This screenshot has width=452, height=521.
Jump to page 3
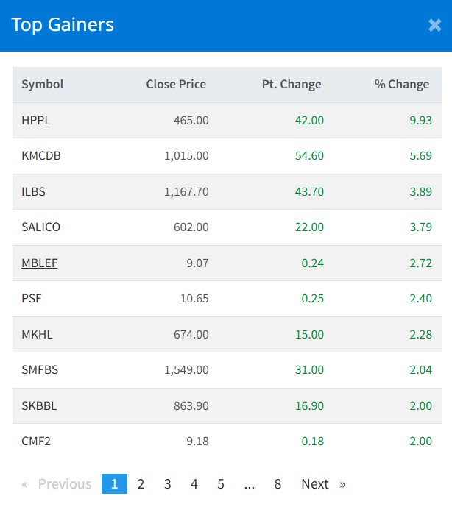click(x=168, y=484)
